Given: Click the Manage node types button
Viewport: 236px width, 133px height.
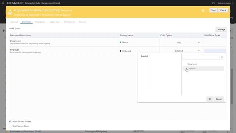Looking at the screenshot, I should tap(221, 29).
